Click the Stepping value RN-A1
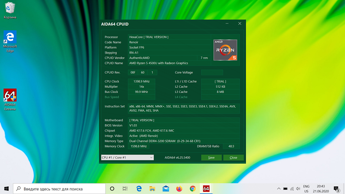The image size is (345, 194). (x=134, y=52)
